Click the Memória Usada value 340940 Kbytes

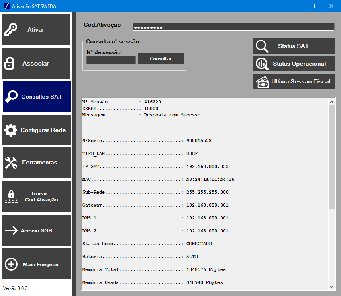coord(205,282)
